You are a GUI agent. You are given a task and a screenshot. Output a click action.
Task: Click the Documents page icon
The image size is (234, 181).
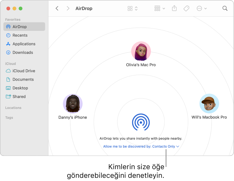coord(8,80)
